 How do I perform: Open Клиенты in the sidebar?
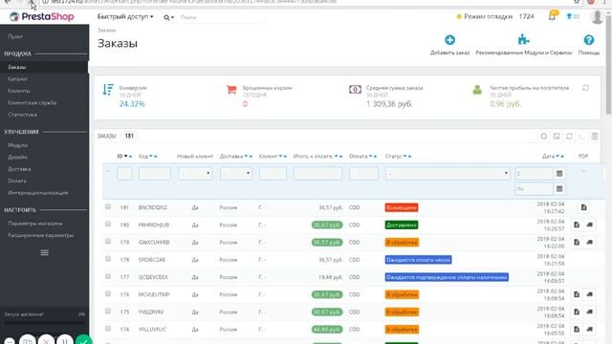point(19,91)
